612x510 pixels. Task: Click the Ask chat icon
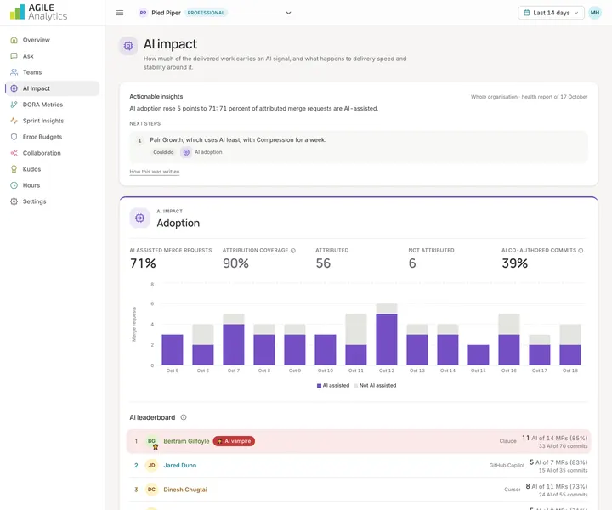click(x=14, y=56)
